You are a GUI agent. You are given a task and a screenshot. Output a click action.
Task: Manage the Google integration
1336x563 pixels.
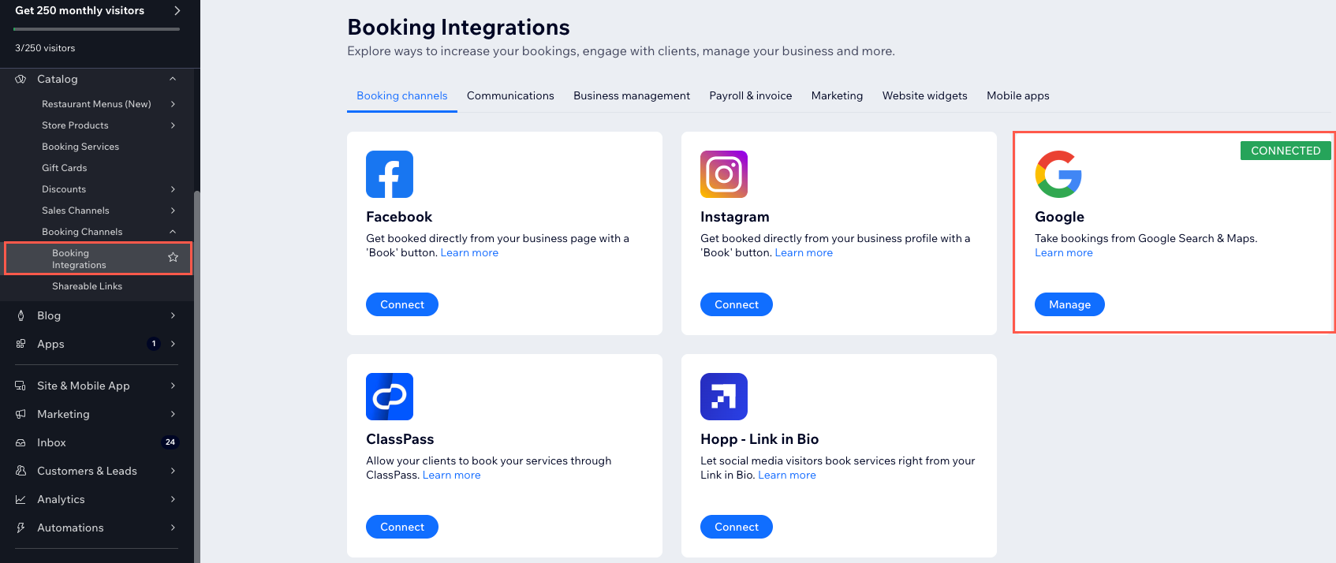[x=1069, y=304]
